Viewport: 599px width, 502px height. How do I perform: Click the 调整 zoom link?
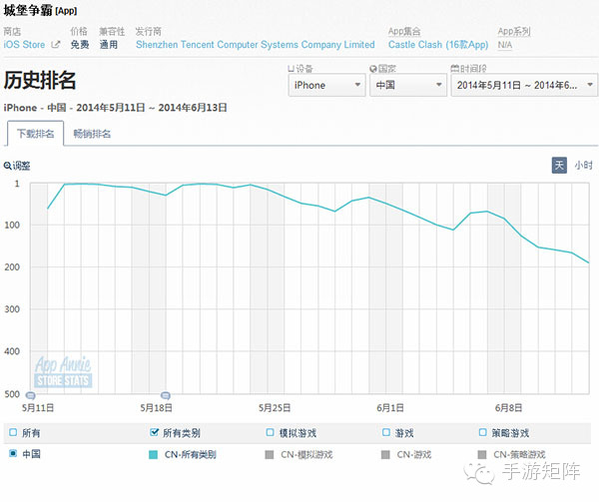point(21,166)
